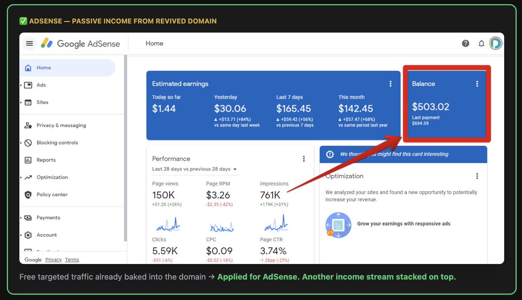The height and width of the screenshot is (300, 522).
Task: Open the Terms footer link
Action: (72, 260)
